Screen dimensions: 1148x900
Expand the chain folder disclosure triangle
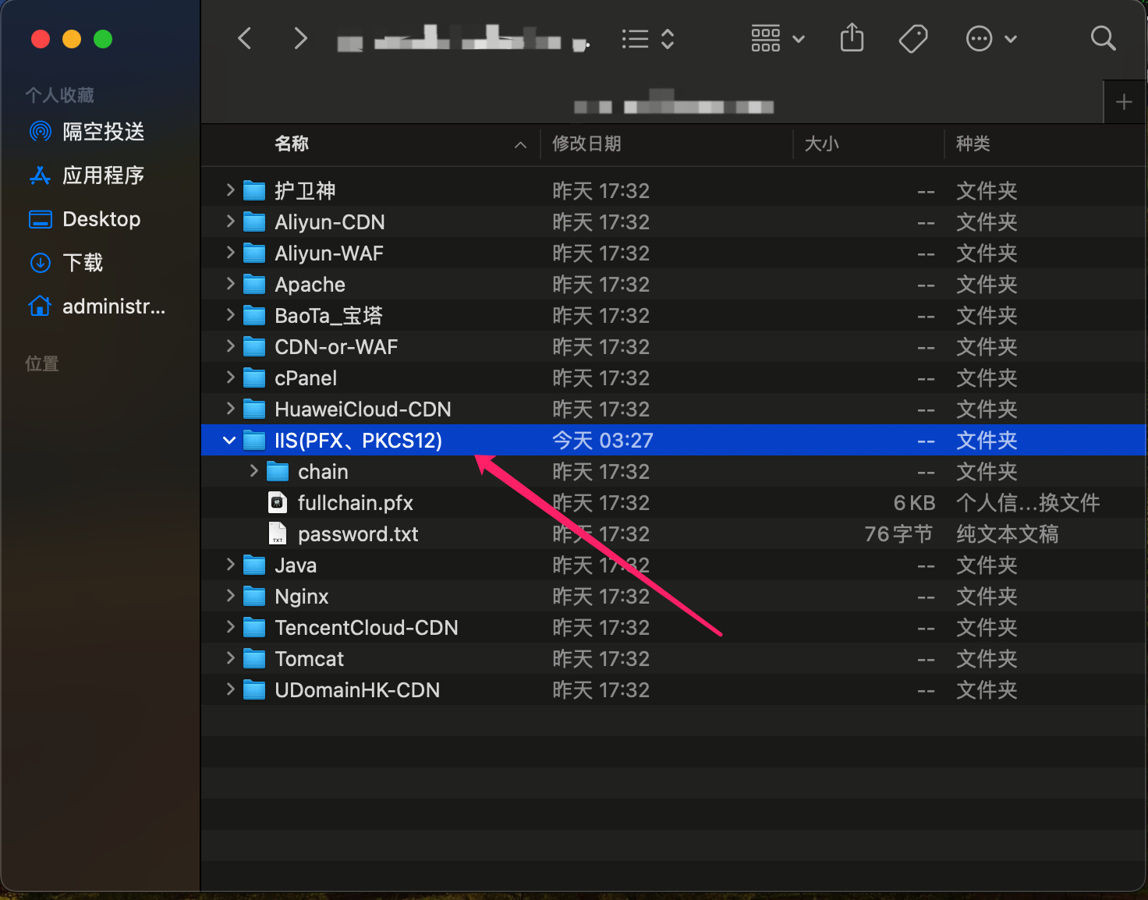[253, 471]
